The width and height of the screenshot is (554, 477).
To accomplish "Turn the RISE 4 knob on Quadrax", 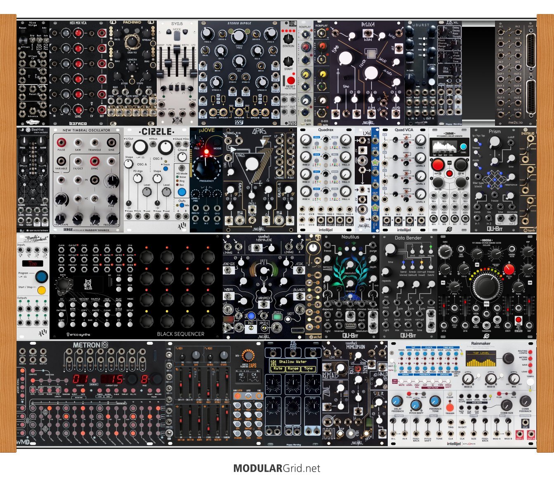I will click(306, 192).
